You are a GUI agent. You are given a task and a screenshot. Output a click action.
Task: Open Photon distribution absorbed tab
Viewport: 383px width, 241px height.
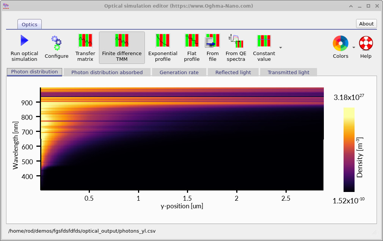point(107,72)
